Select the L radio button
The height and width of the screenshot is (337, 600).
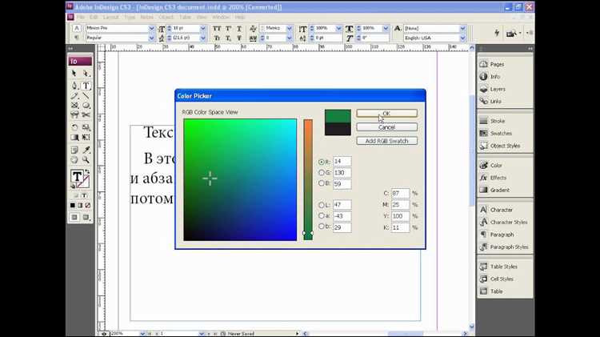point(322,206)
